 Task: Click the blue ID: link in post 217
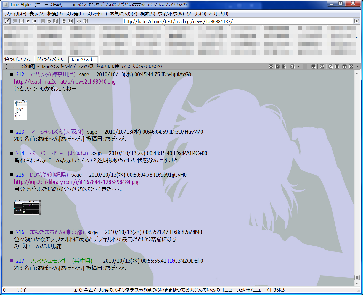pos(171,261)
